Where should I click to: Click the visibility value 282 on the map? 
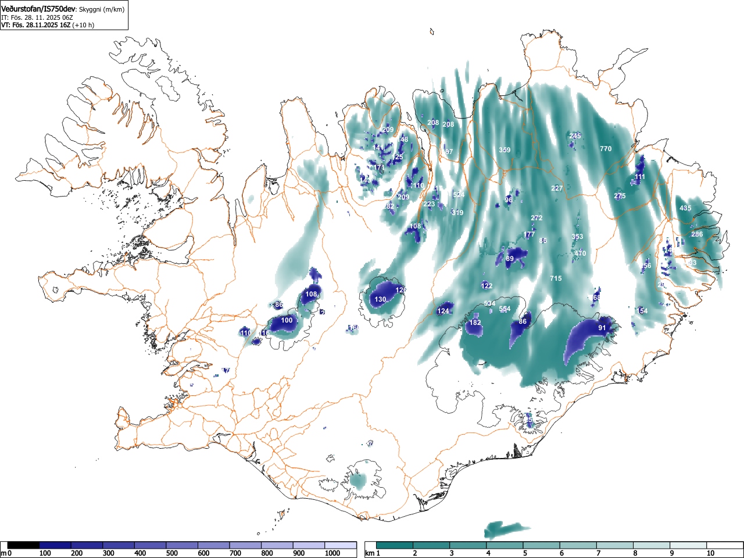pyautogui.click(x=389, y=206)
